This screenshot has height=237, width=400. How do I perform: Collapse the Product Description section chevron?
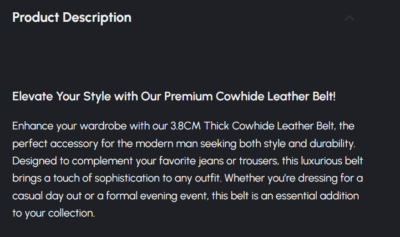[349, 18]
